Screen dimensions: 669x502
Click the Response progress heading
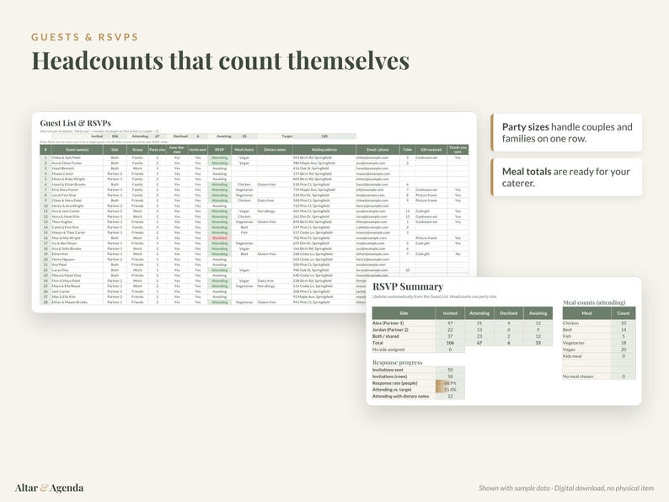(x=397, y=362)
